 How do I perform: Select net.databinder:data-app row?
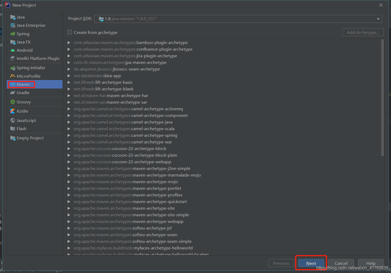[x=224, y=76]
